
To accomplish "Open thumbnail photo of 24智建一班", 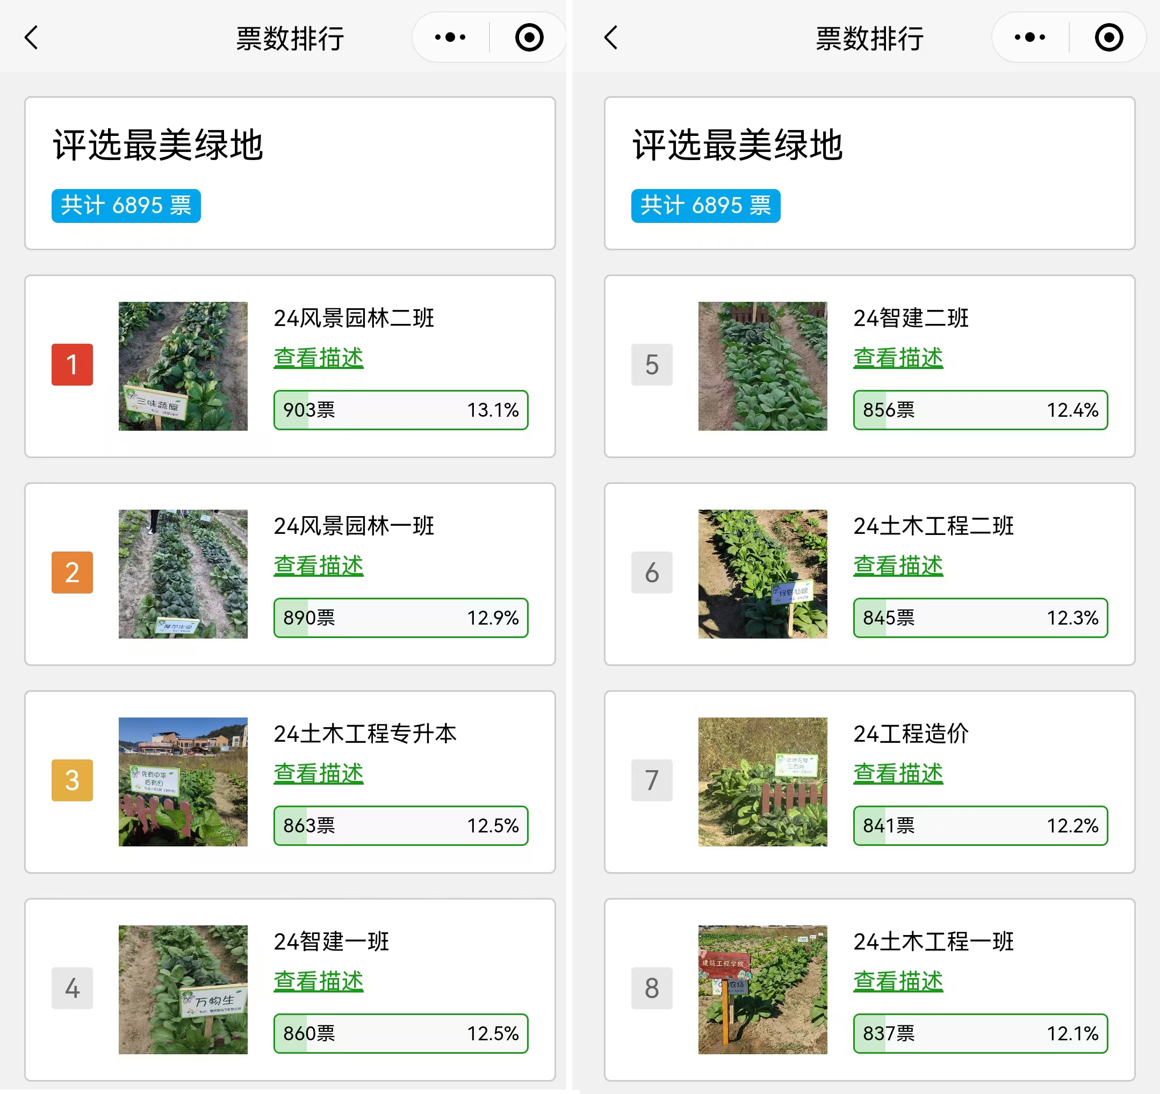I will click(x=183, y=990).
